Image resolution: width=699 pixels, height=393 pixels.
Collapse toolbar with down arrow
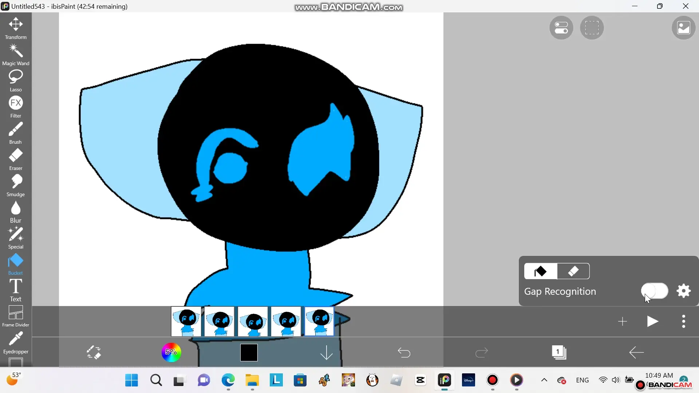pyautogui.click(x=327, y=353)
